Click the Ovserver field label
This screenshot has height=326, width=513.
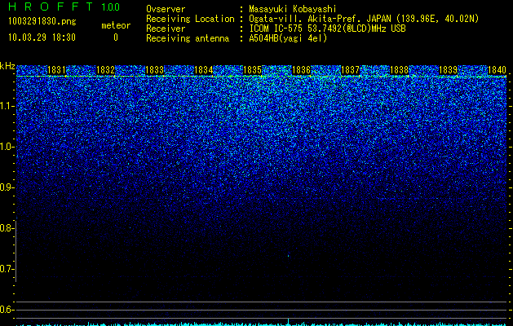click(x=166, y=9)
